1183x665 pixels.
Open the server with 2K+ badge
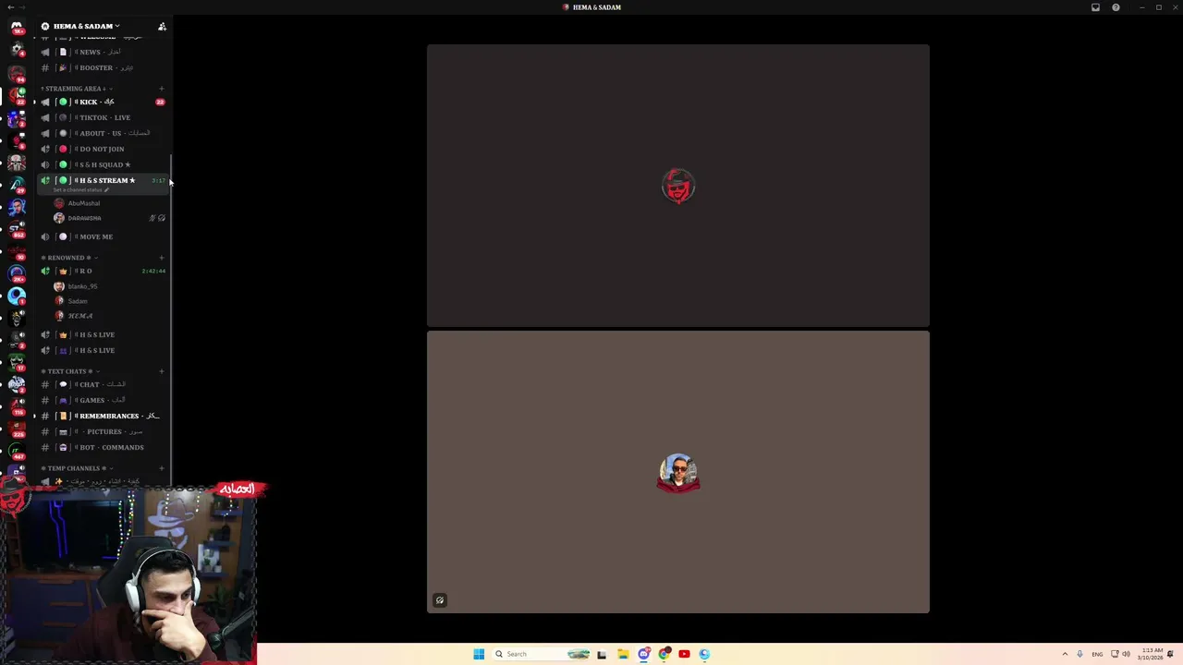(17, 273)
